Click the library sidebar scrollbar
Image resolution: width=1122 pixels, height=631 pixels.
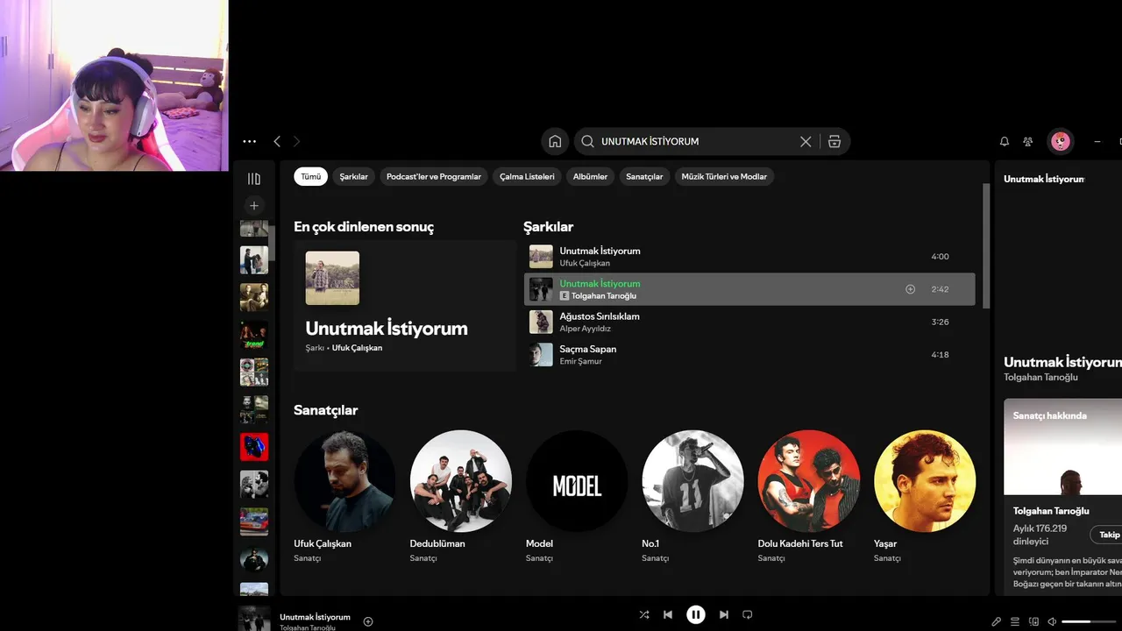pyautogui.click(x=272, y=242)
